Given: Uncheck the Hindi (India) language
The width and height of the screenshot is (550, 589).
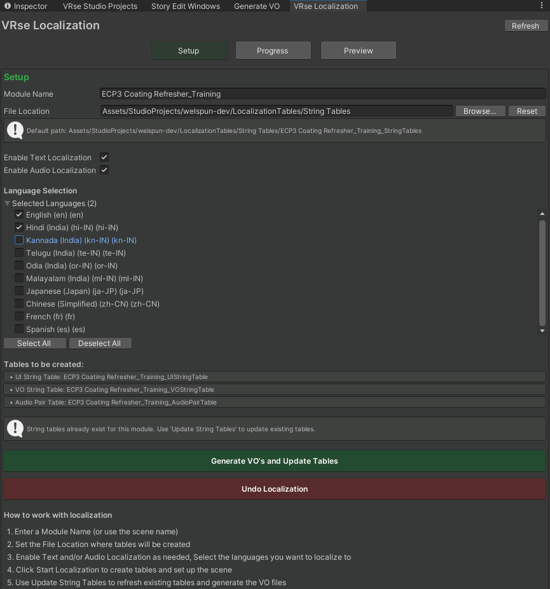Looking at the screenshot, I should (19, 227).
